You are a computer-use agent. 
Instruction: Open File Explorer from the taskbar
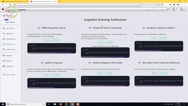(x=55, y=104)
